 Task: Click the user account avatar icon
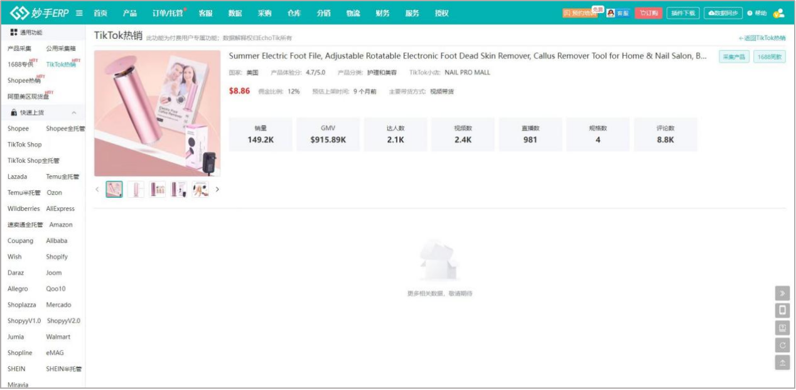(x=779, y=13)
